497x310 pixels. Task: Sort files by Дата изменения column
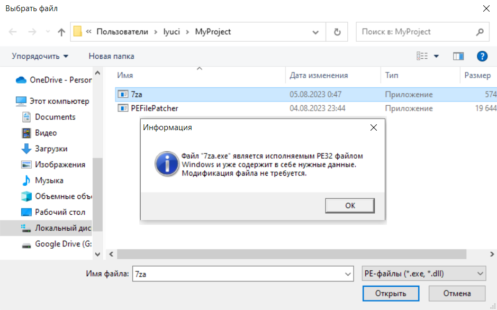pos(319,76)
